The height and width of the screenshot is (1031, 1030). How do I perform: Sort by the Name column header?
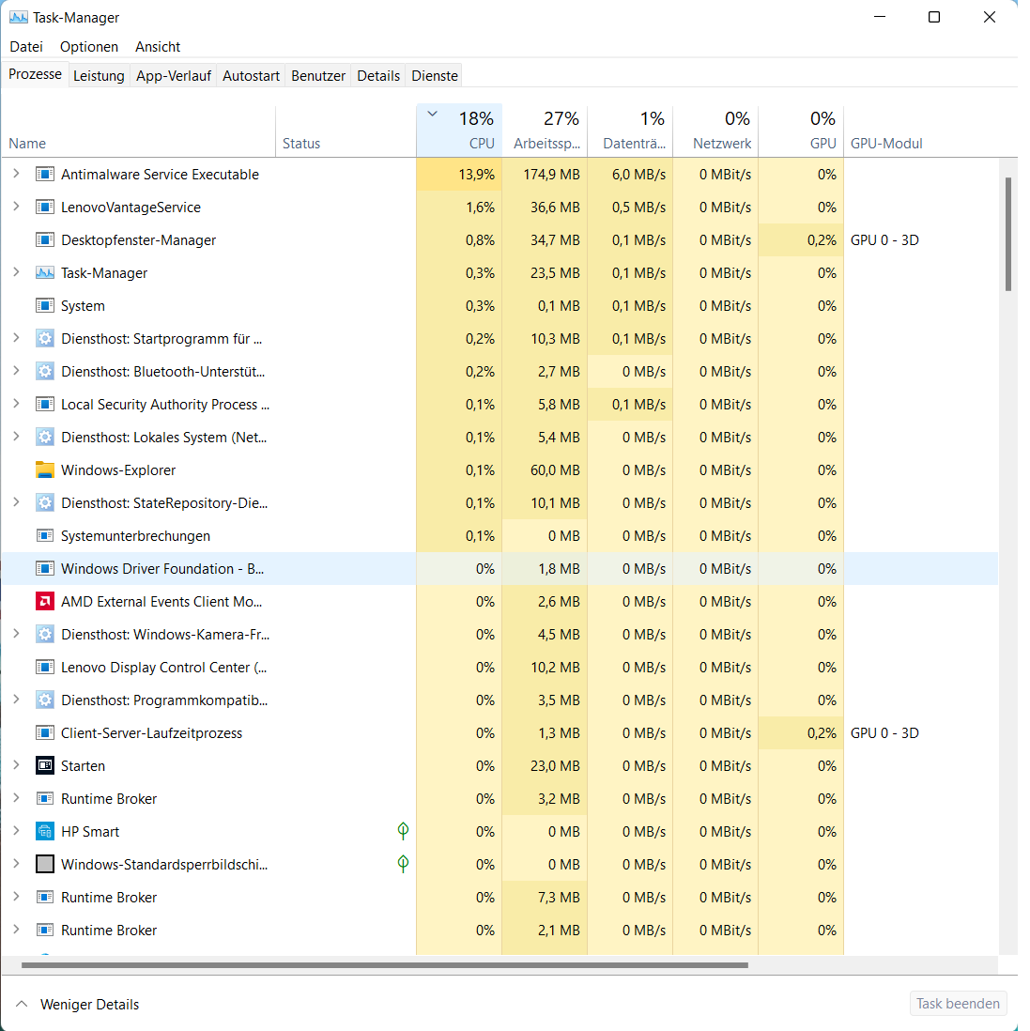pos(138,131)
